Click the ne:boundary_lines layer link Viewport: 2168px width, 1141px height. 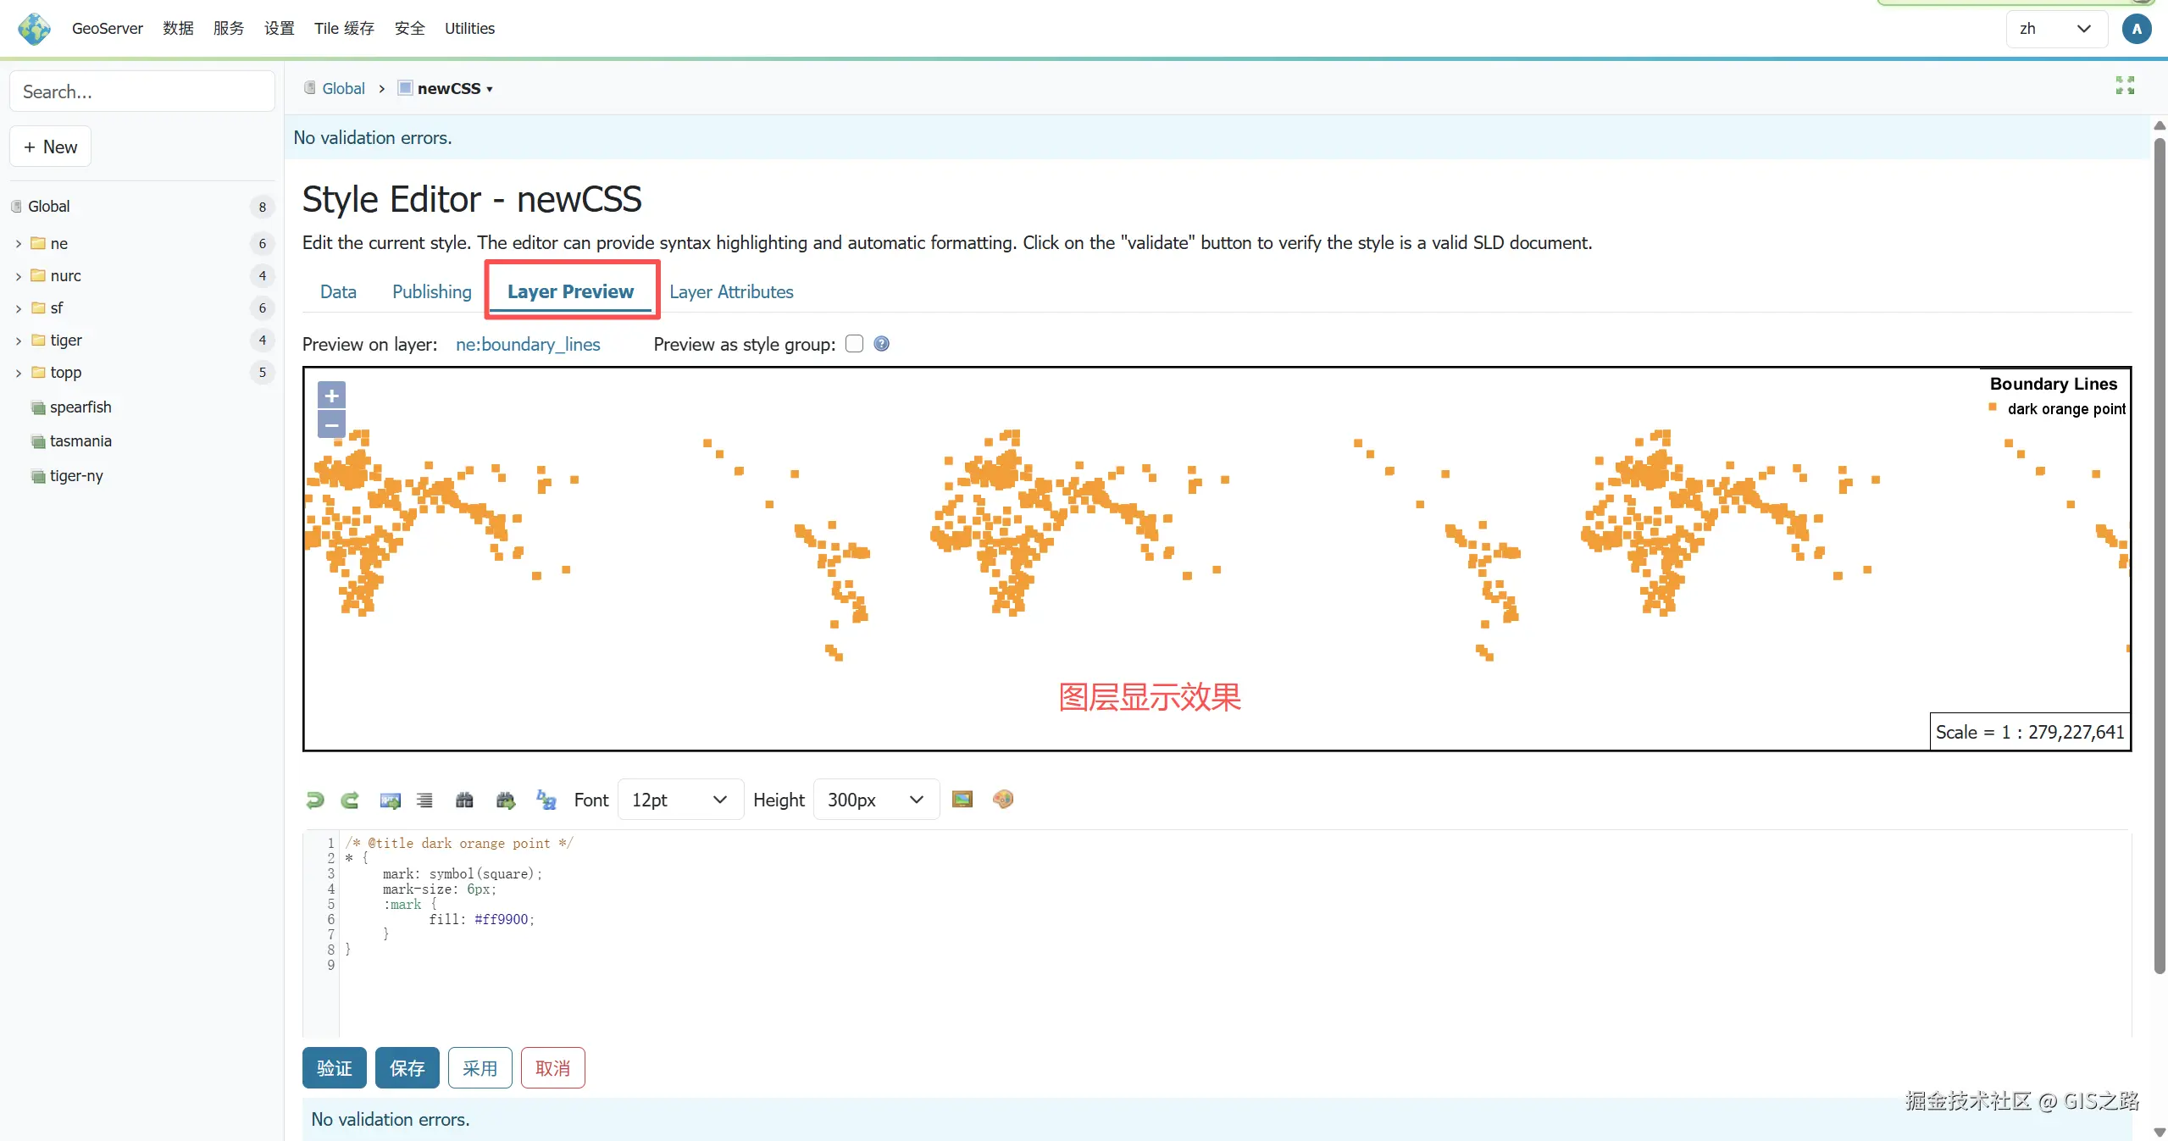click(x=528, y=344)
